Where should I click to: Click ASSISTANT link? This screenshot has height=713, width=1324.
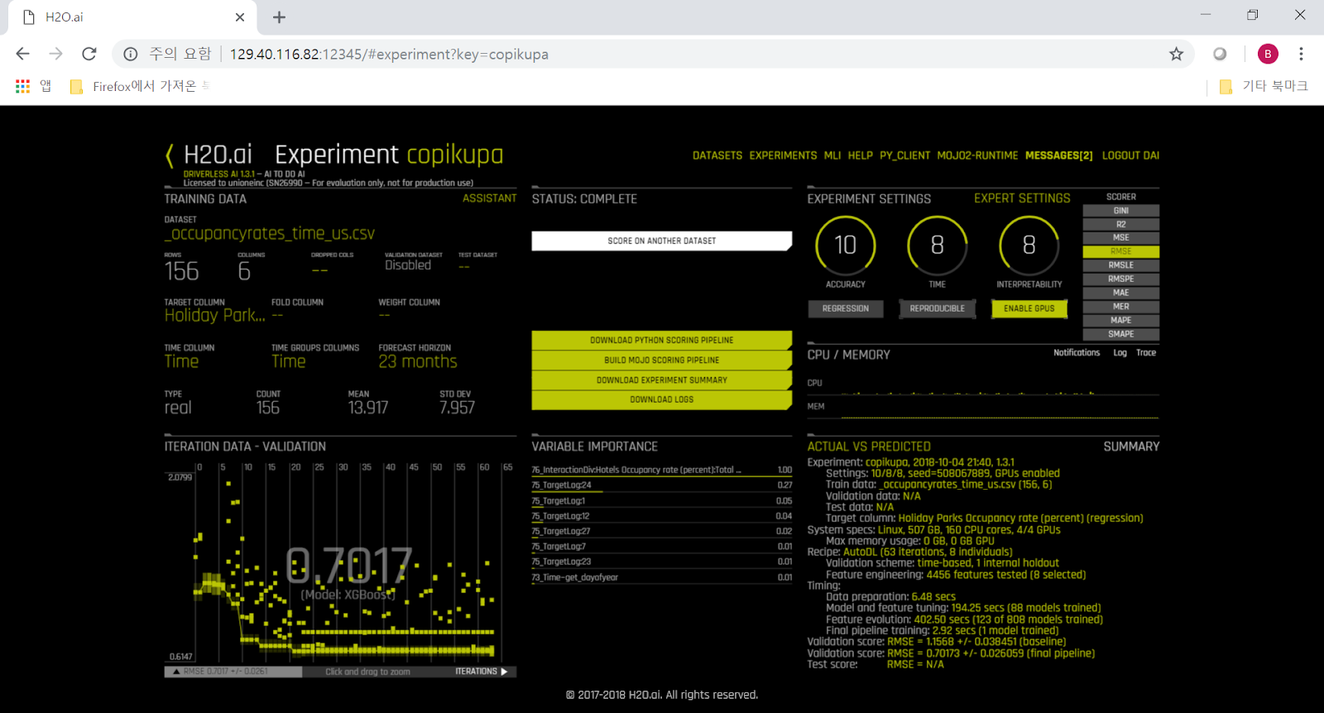(x=489, y=199)
